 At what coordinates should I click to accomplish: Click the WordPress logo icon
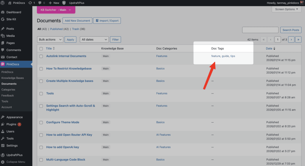tap(3, 3)
